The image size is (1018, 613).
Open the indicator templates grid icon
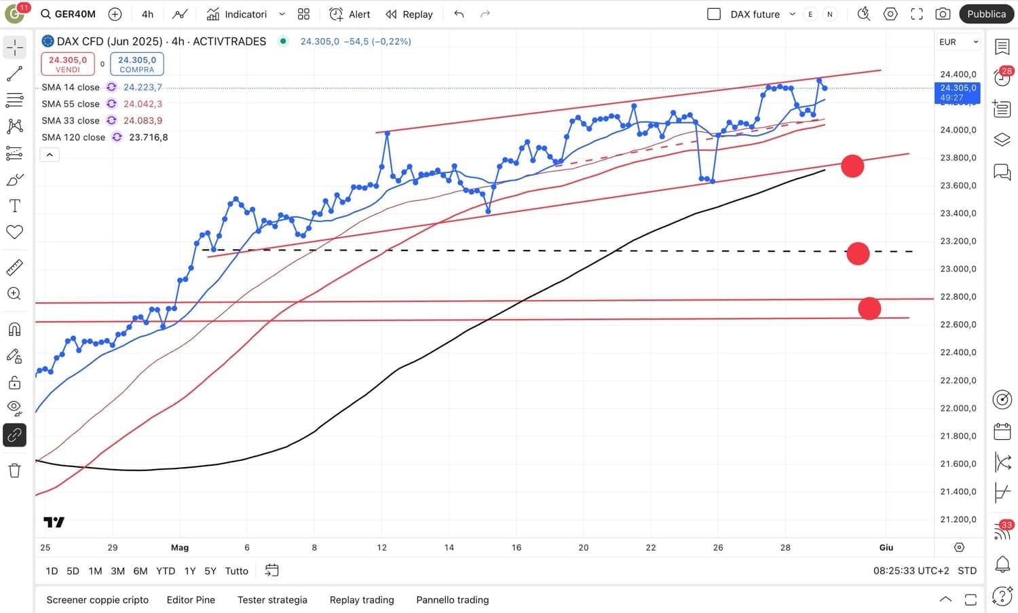point(303,14)
